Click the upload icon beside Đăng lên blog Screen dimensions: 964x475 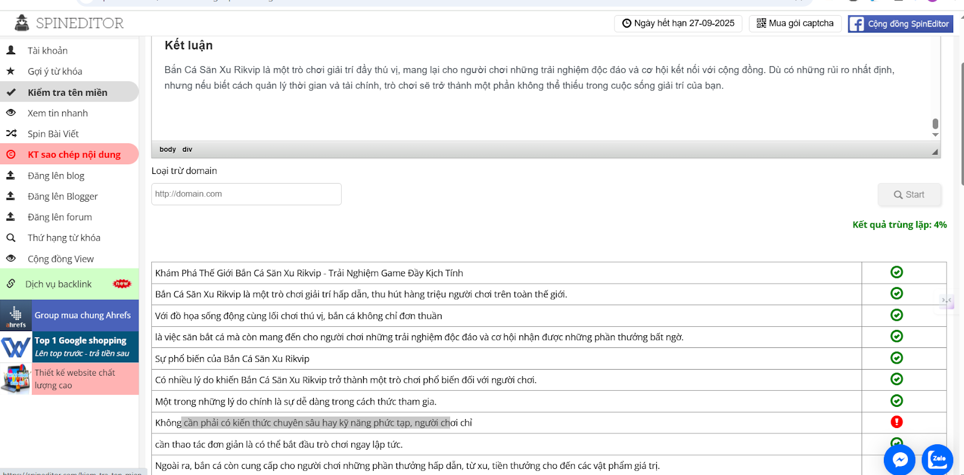(x=11, y=175)
